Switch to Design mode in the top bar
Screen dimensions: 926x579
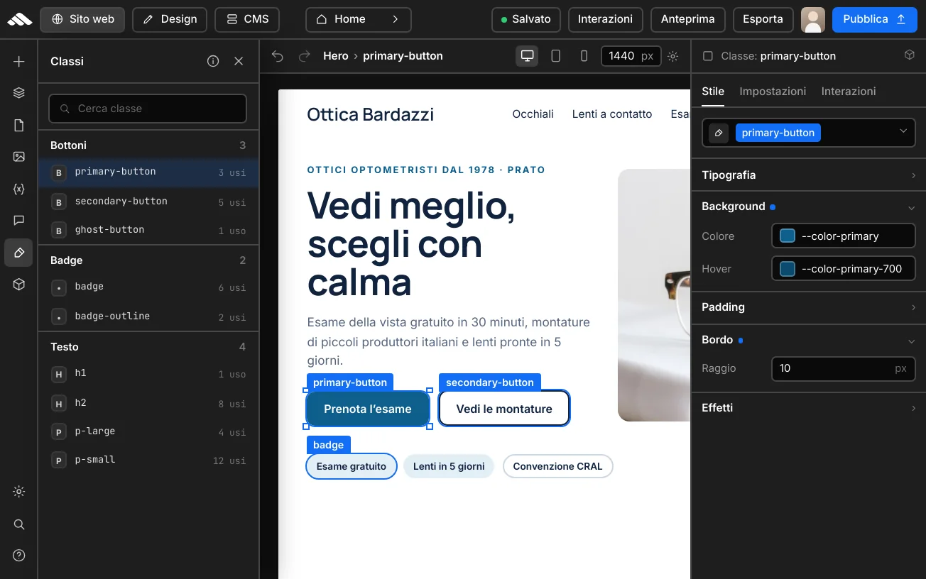pos(170,19)
